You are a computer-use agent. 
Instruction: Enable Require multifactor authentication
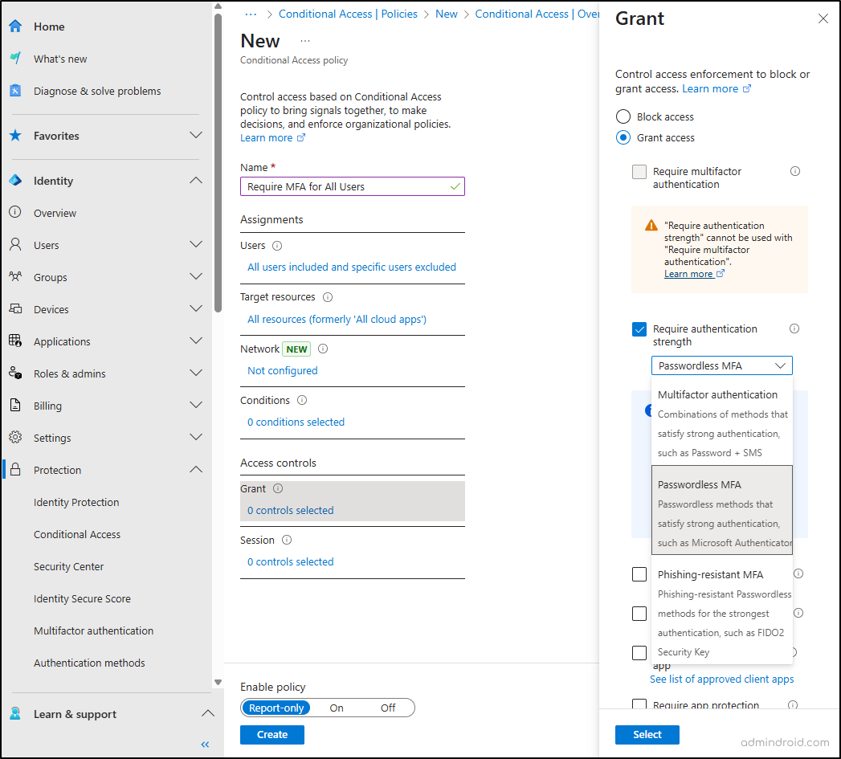coord(639,171)
